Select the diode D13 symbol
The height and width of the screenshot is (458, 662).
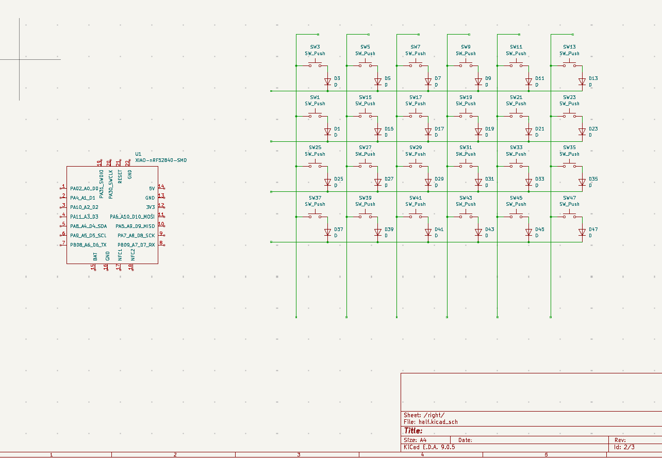[x=583, y=81]
